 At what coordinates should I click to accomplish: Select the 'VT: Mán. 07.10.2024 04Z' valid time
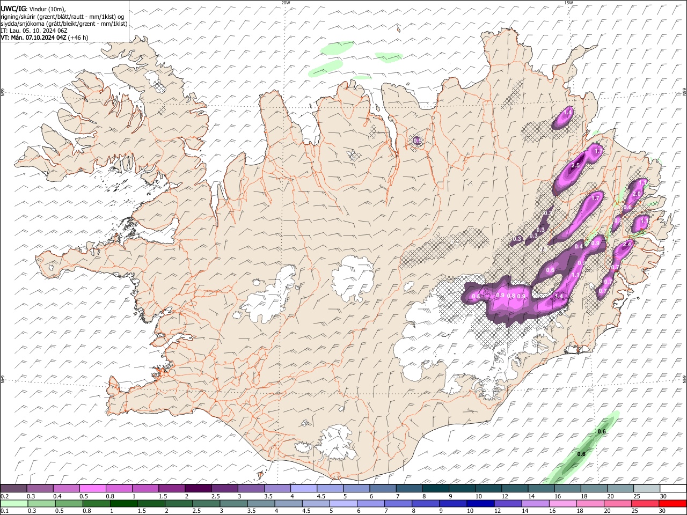pyautogui.click(x=33, y=38)
